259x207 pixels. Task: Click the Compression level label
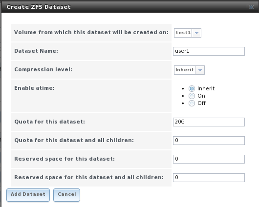tap(43, 69)
